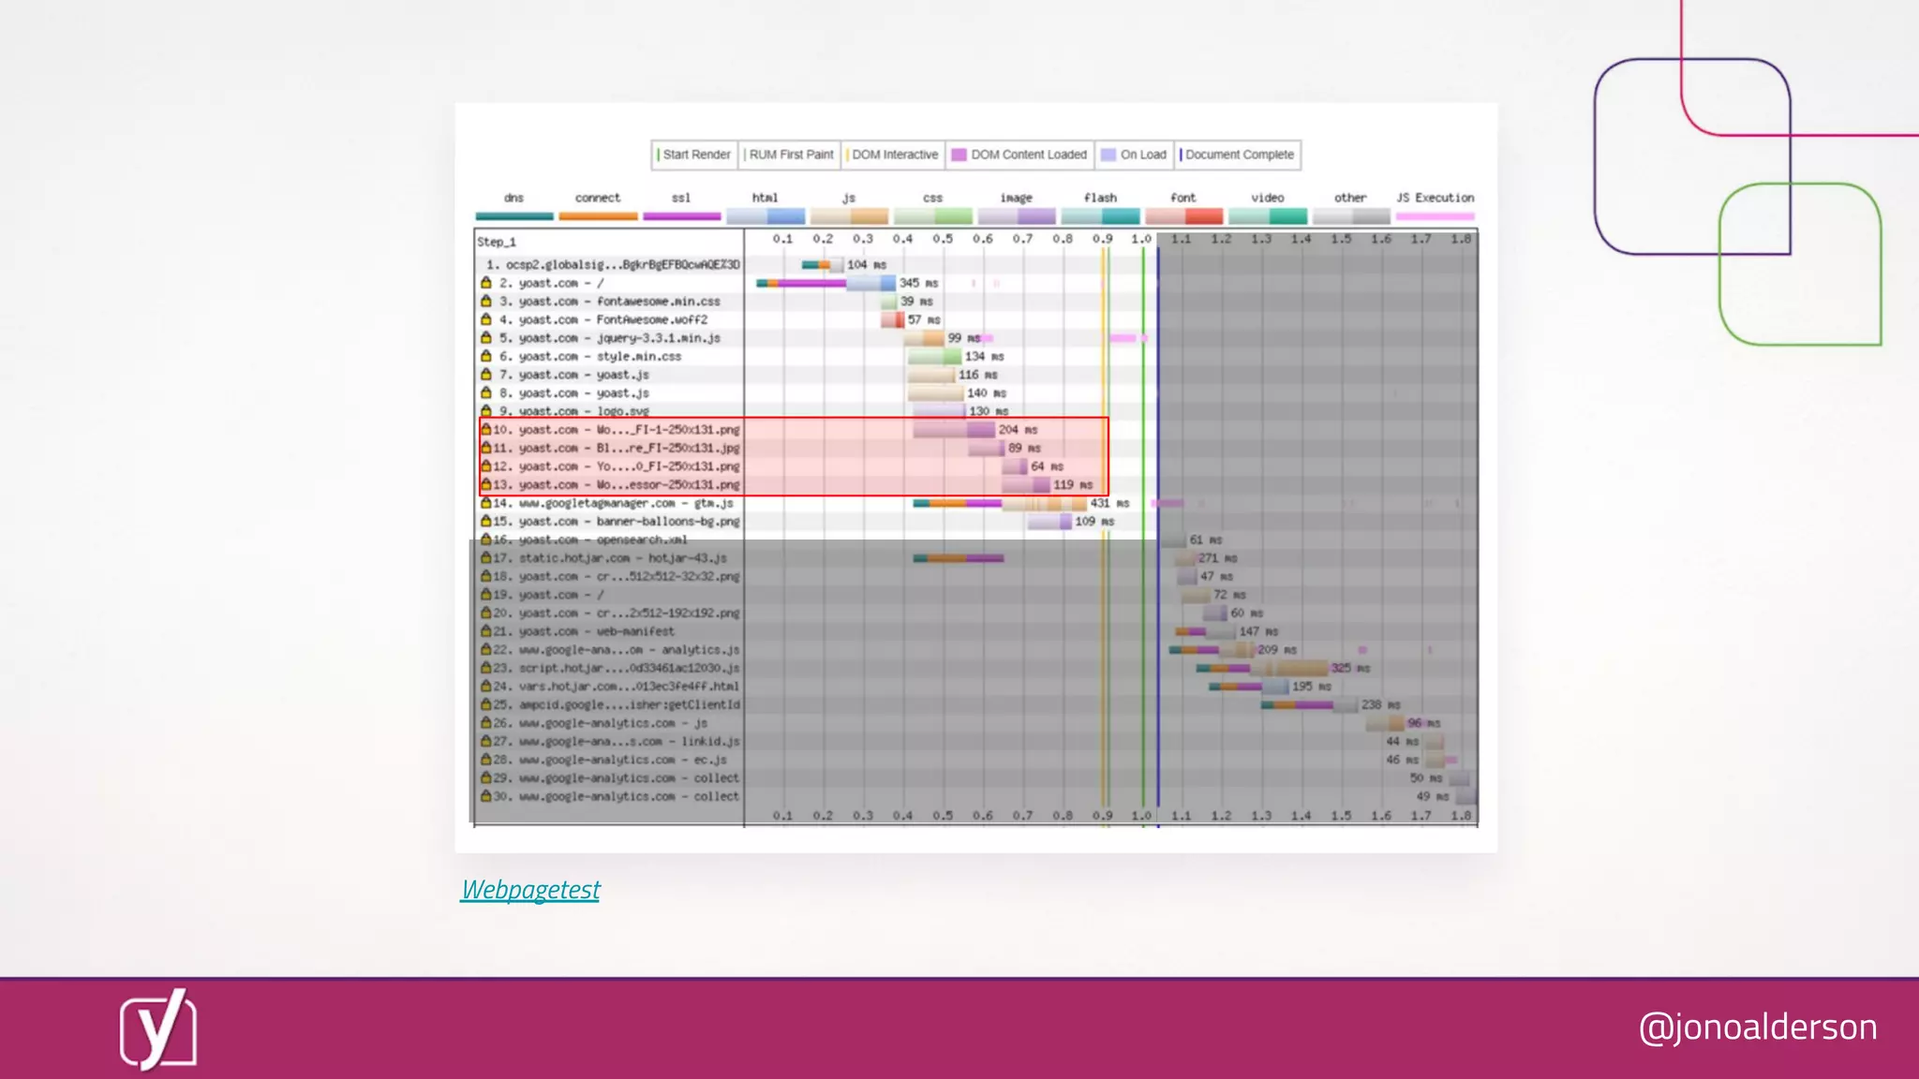Screen dimensions: 1919x1079
Task: Click the lock icon for linkid.js row
Action: [486, 741]
